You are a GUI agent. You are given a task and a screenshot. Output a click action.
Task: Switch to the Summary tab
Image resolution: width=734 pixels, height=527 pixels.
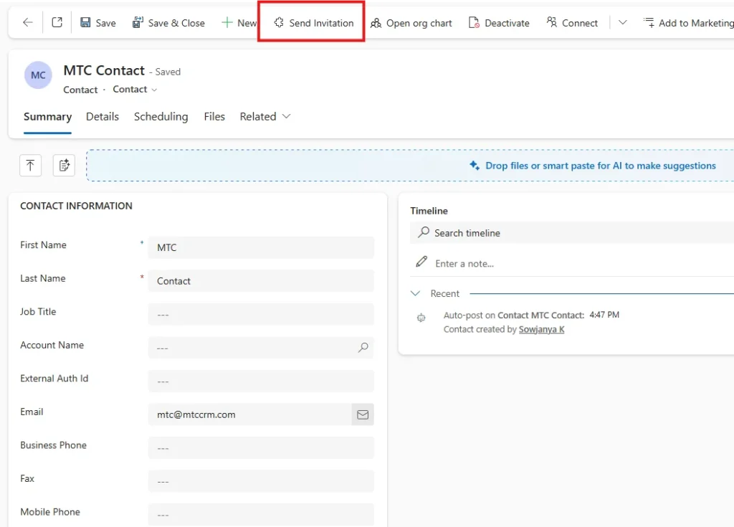(48, 117)
